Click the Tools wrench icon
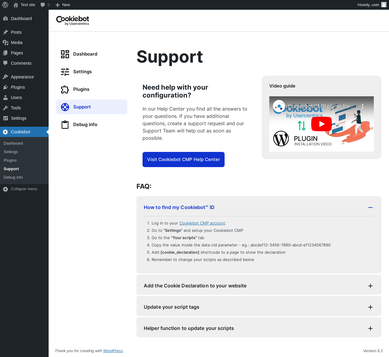This screenshot has height=357, width=389. click(x=5, y=108)
